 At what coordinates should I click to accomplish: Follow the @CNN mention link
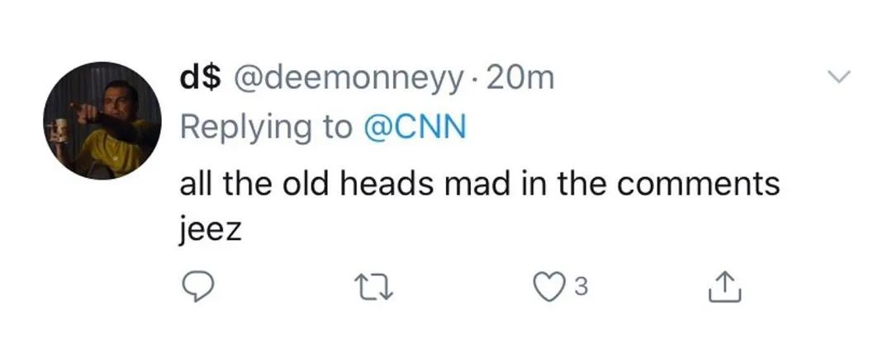pos(415,128)
